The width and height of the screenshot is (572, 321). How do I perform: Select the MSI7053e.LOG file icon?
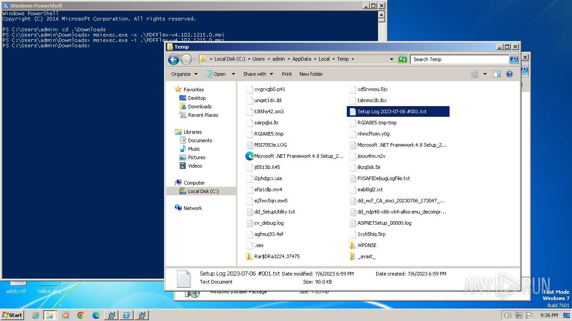coord(250,145)
